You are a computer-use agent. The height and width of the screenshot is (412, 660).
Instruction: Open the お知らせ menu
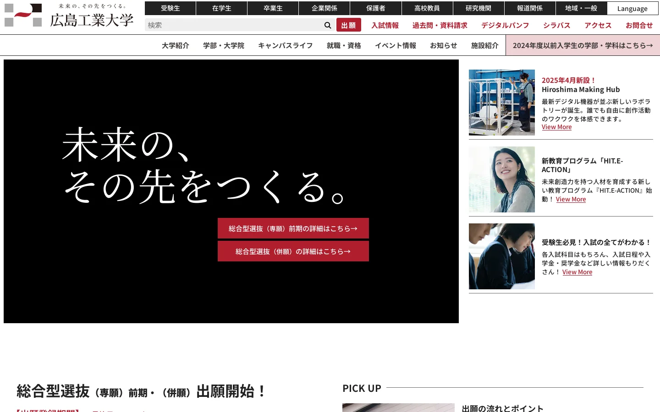point(444,45)
